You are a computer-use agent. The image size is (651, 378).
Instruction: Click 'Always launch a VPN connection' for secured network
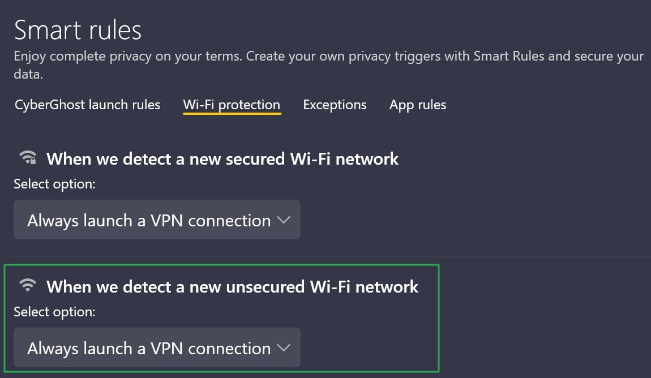(x=149, y=220)
